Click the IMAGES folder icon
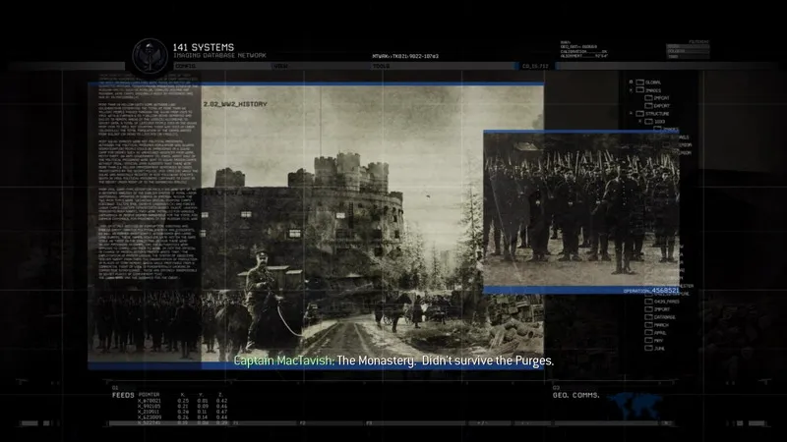The width and height of the screenshot is (787, 442). point(640,90)
